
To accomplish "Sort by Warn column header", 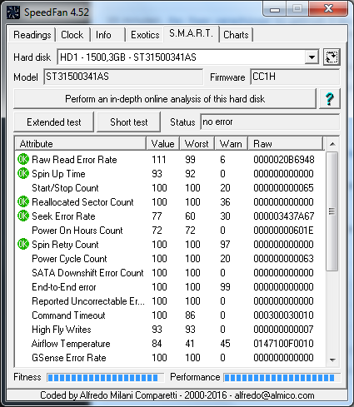I will (231, 144).
